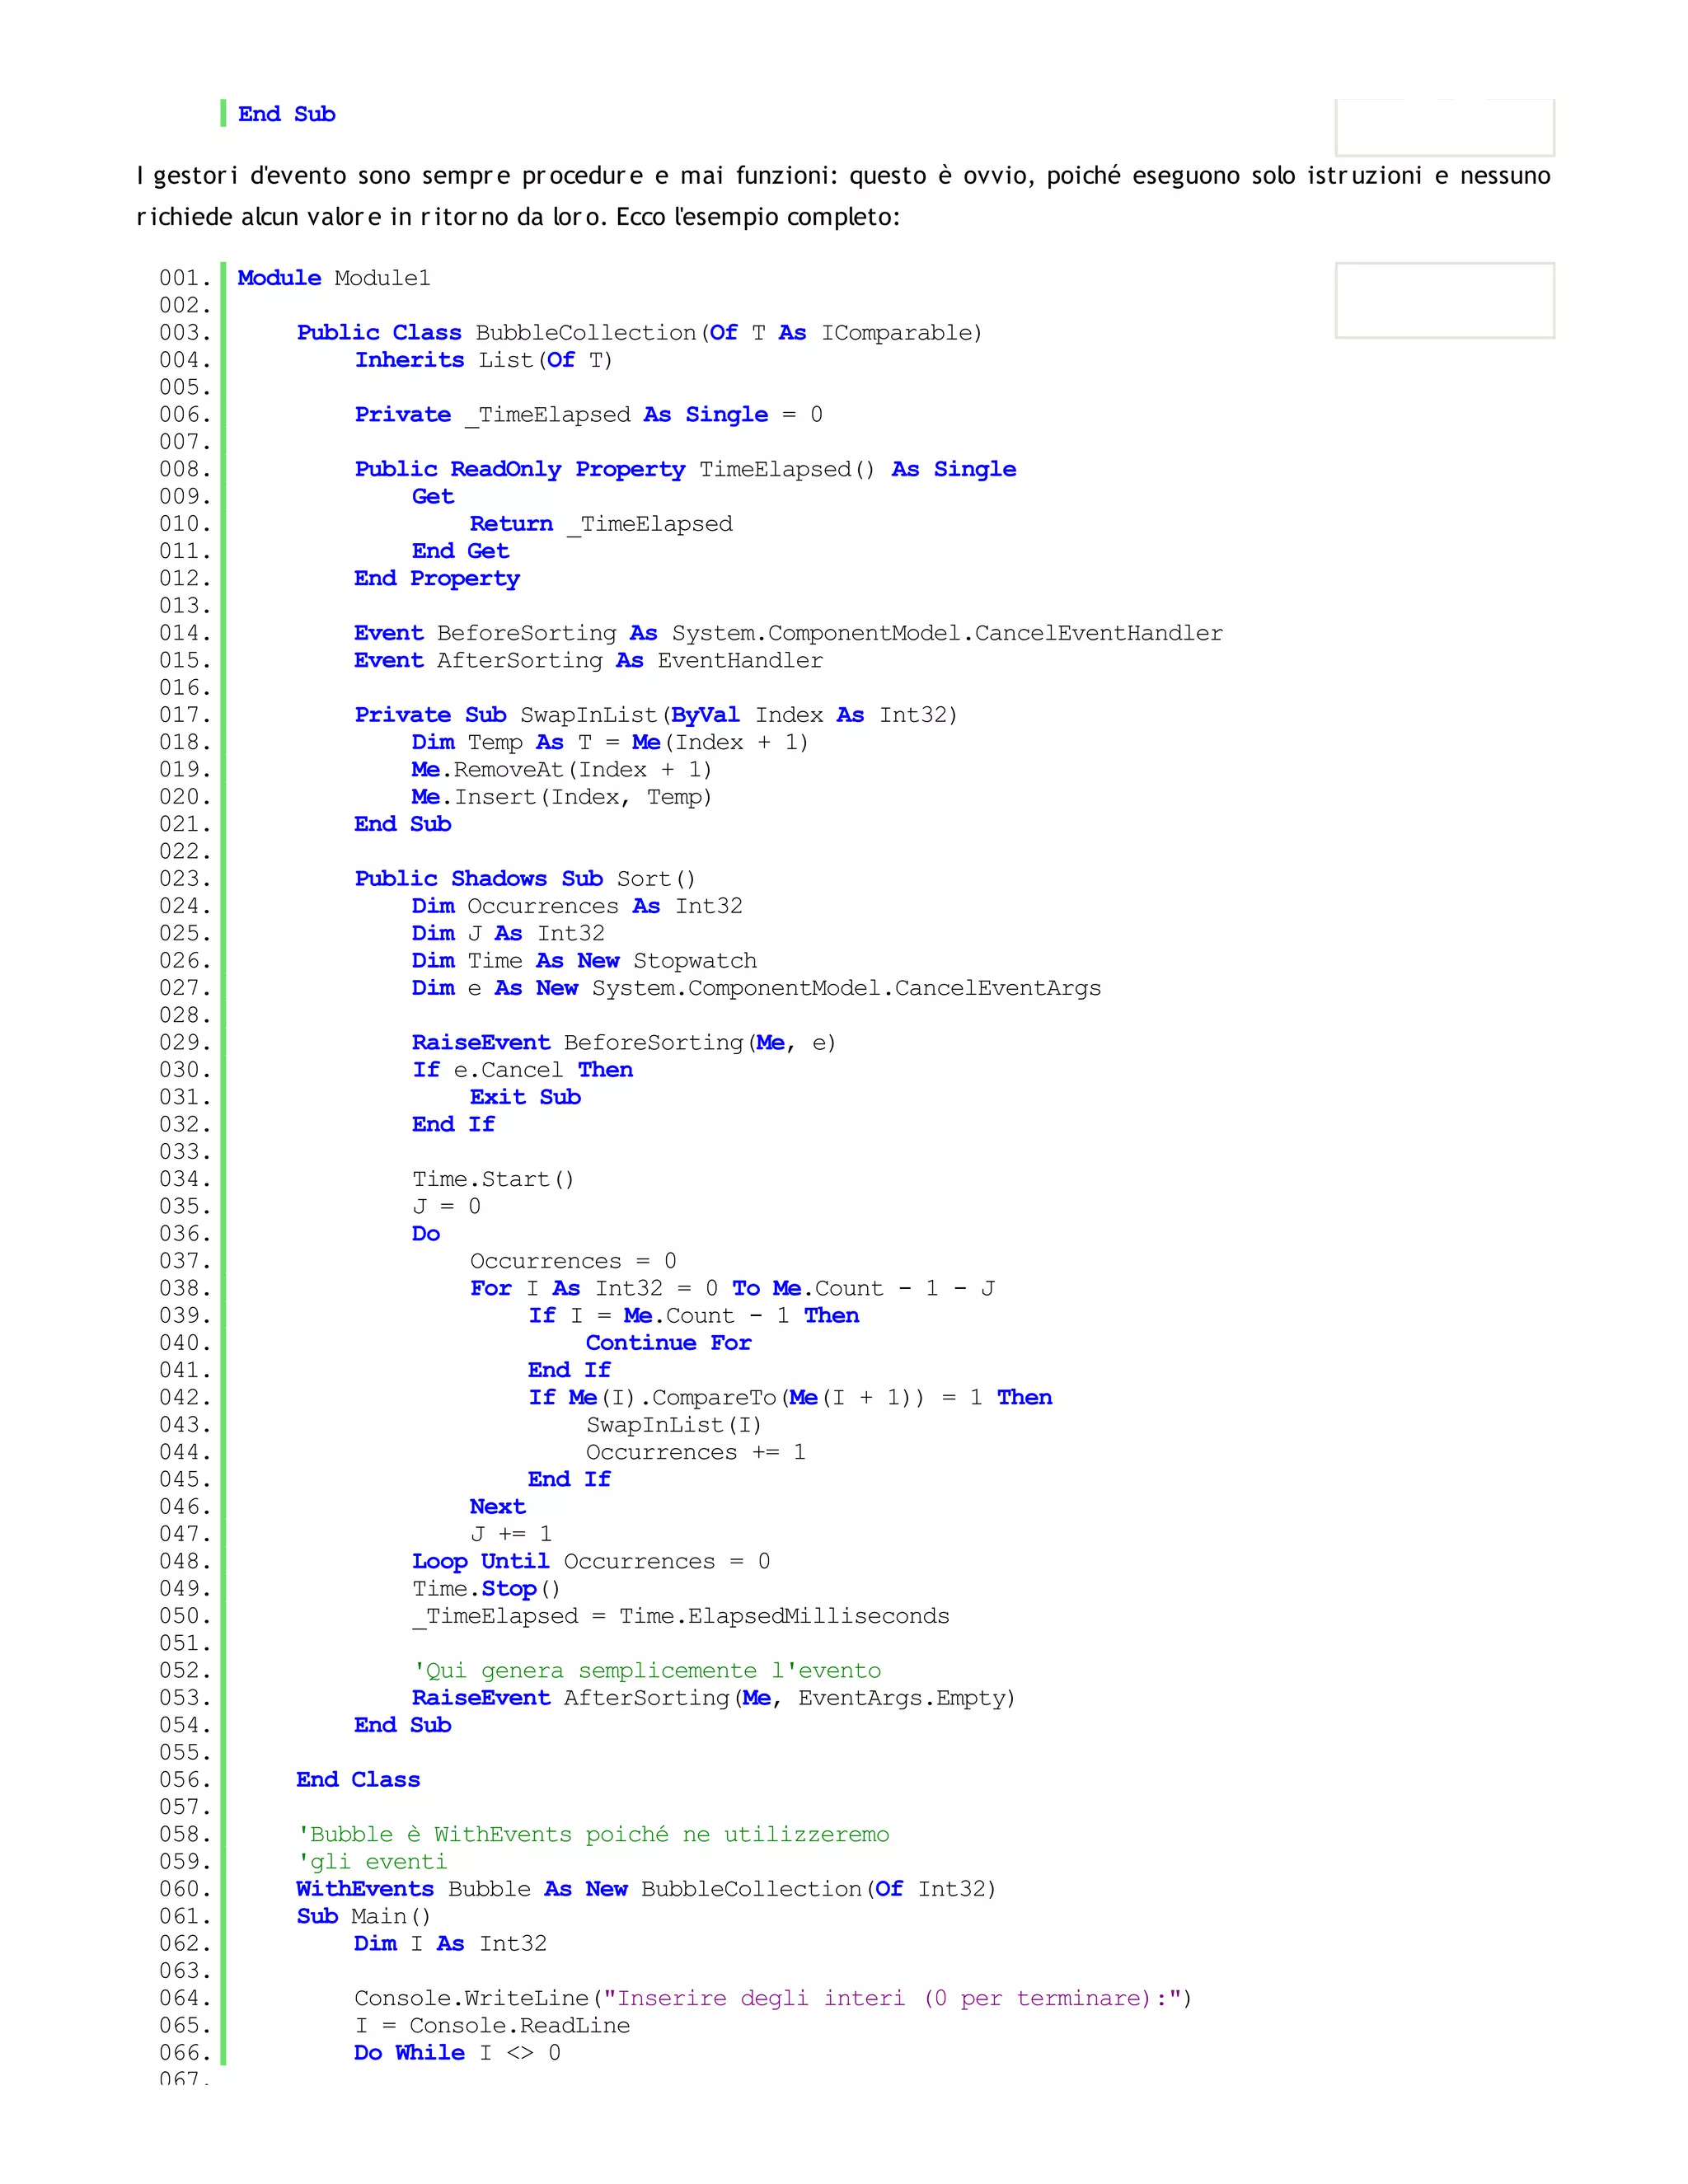
Task: Click the comment 'Qui genera semplicemente l'evento'
Action: click(x=647, y=1671)
